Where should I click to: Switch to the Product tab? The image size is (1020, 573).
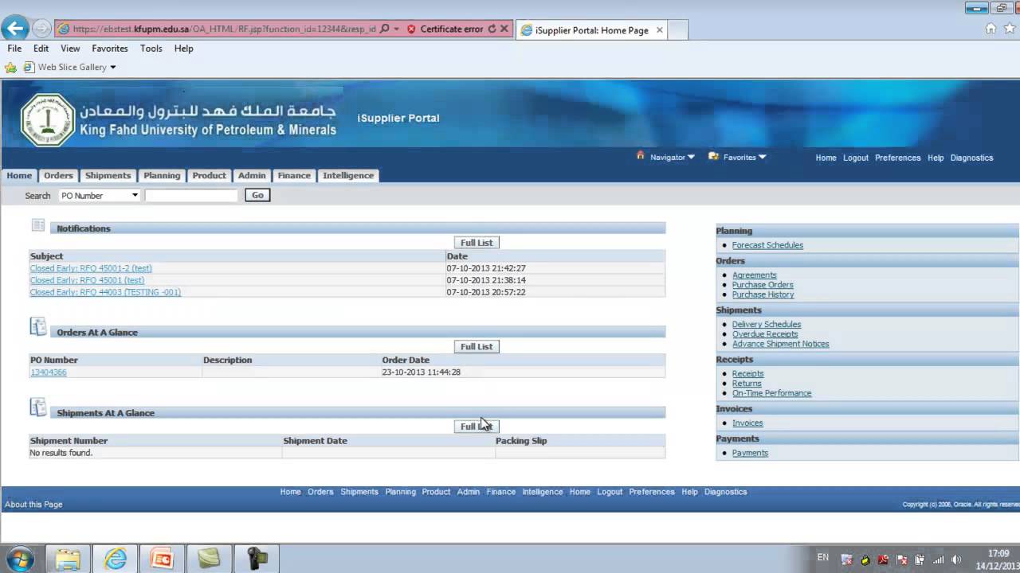209,176
